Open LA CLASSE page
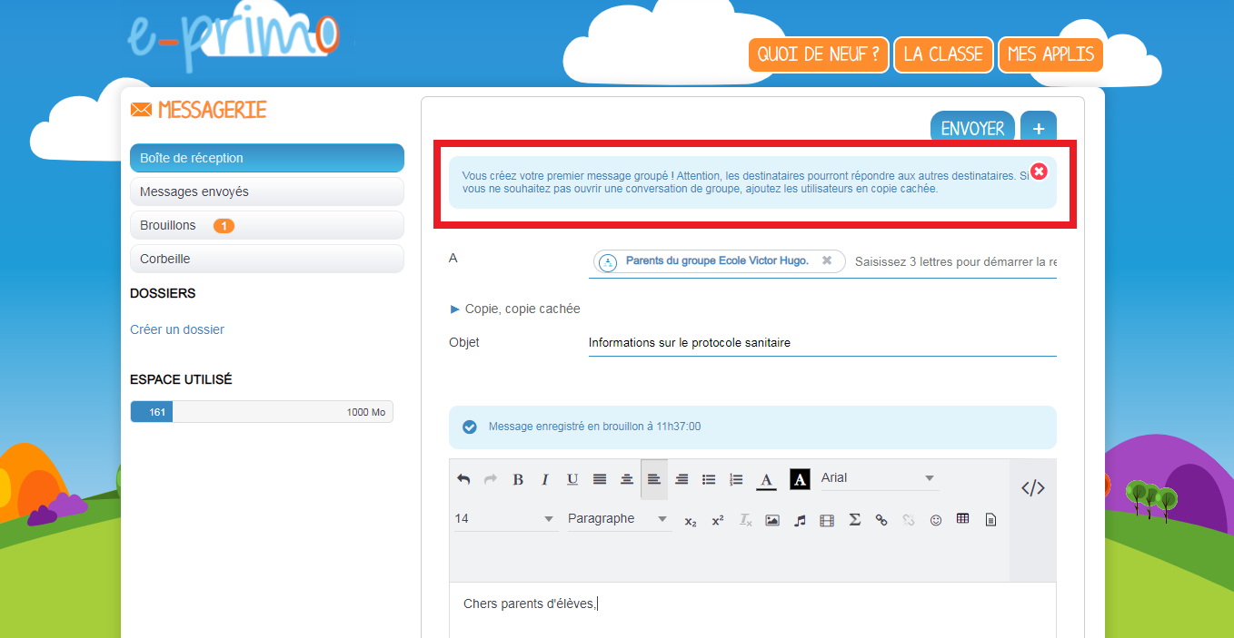Viewport: 1234px width, 638px height. tap(943, 54)
